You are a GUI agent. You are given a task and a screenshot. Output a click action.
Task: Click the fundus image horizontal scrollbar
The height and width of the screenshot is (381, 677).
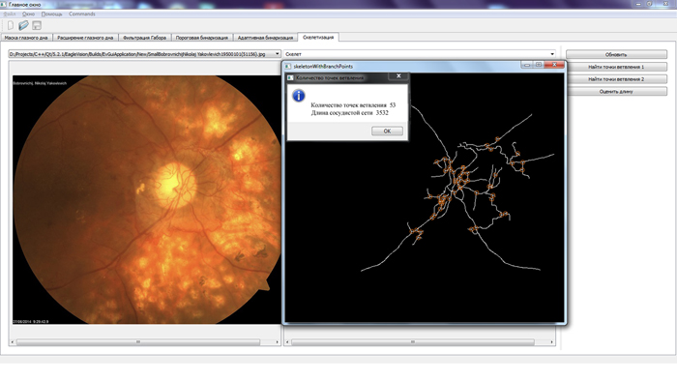tap(145, 341)
